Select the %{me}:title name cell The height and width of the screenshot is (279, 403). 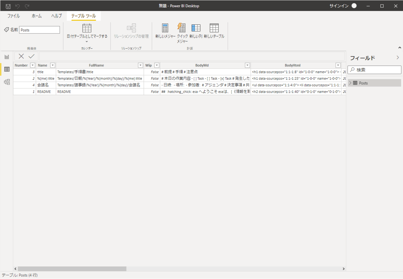[x=46, y=78]
